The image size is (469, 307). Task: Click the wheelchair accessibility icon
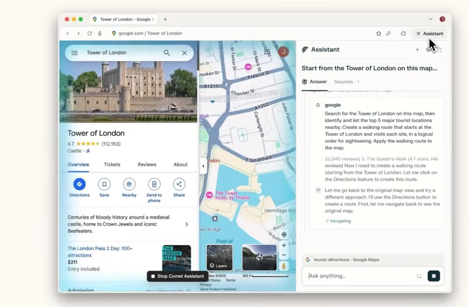[x=88, y=151]
